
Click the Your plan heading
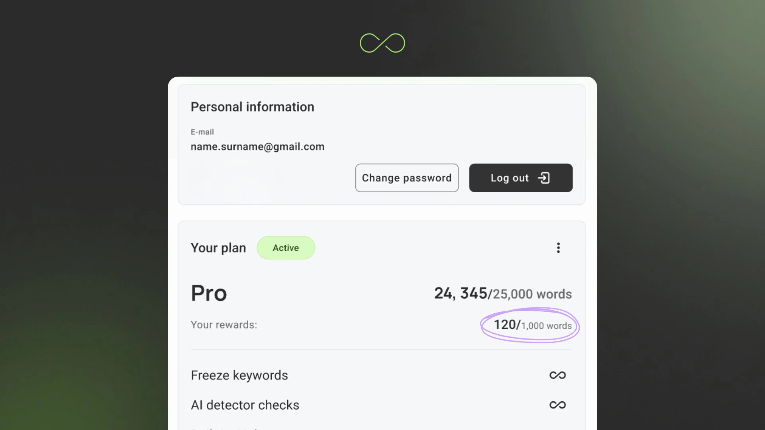tap(218, 248)
